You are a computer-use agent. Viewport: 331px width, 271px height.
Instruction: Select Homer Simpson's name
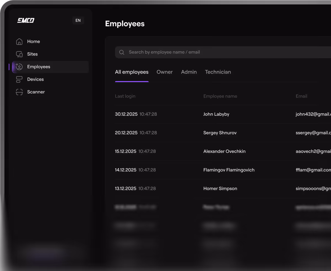[x=220, y=188]
